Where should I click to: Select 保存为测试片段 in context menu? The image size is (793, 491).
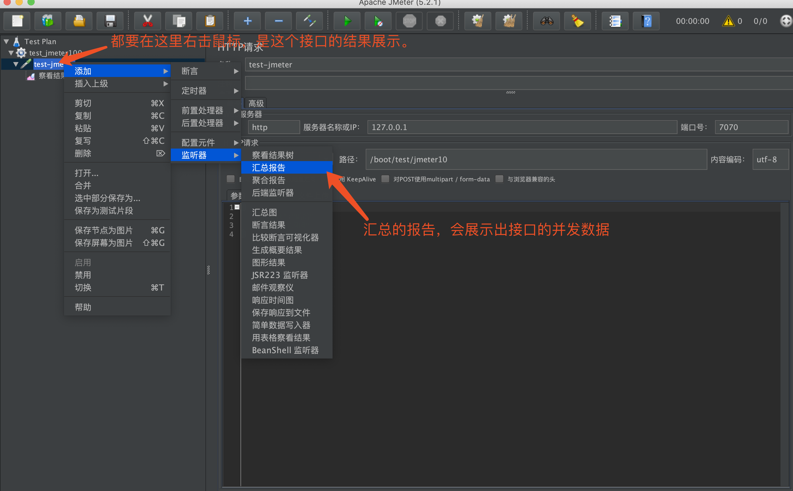click(117, 211)
